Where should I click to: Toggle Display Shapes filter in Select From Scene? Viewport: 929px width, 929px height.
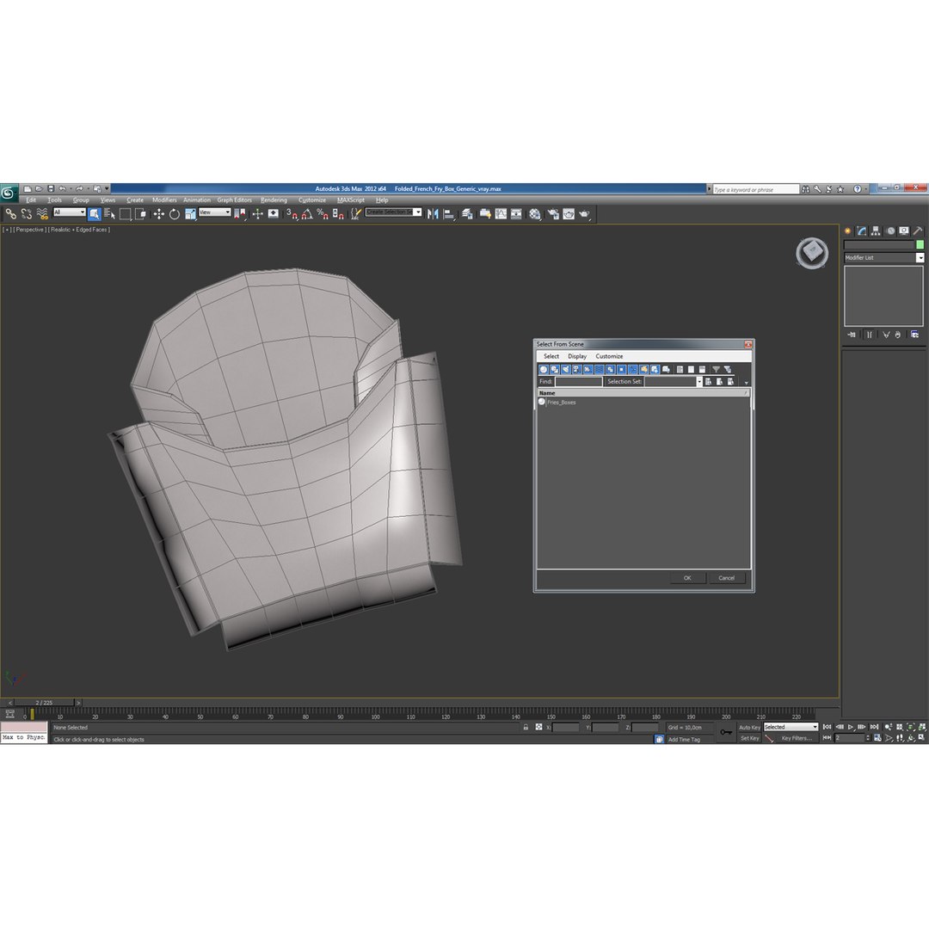[x=555, y=369]
